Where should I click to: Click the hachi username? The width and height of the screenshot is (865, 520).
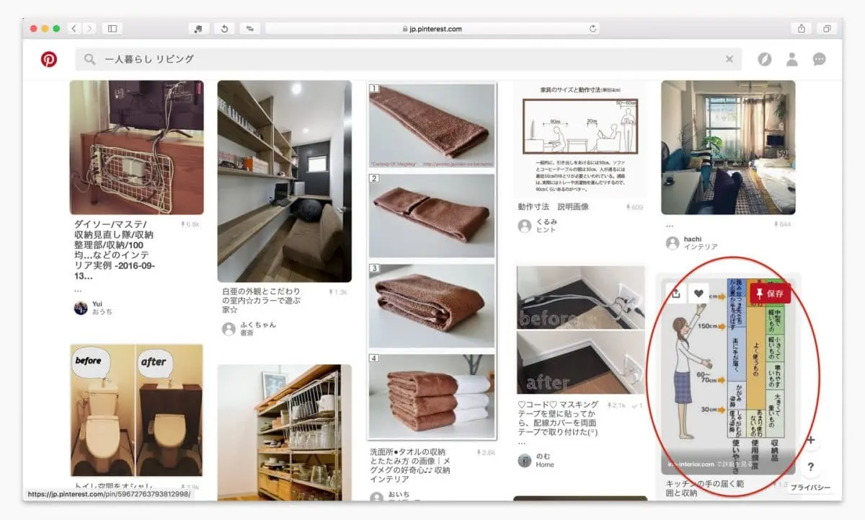(693, 239)
